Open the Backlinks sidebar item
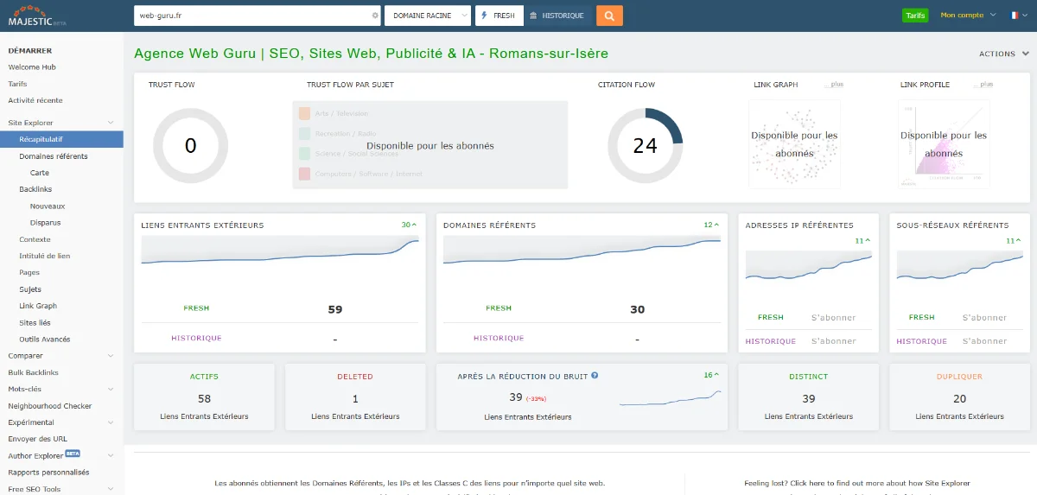1037x495 pixels. tap(35, 189)
